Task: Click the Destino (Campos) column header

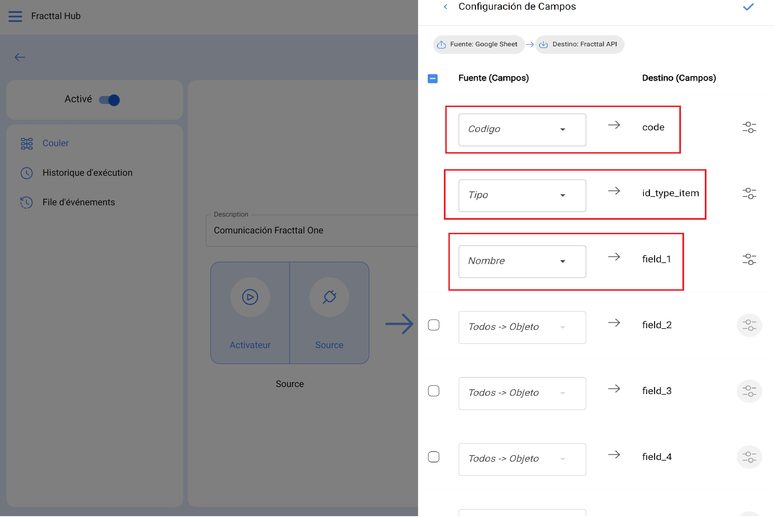Action: coord(679,78)
